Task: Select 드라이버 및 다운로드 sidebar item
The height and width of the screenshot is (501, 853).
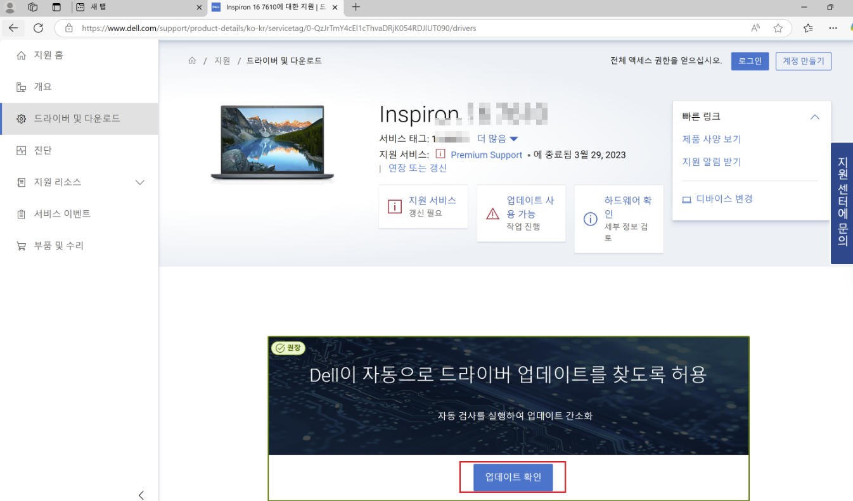Action: pos(79,119)
